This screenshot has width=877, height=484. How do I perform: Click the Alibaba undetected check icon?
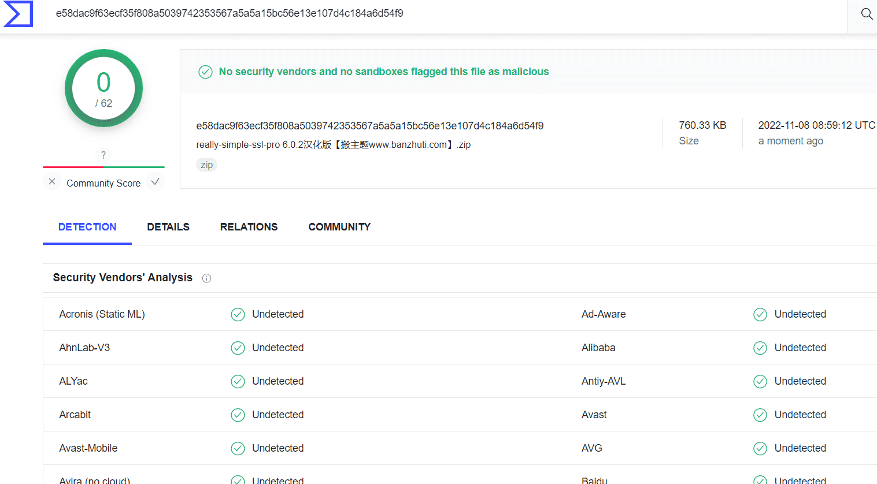point(760,348)
